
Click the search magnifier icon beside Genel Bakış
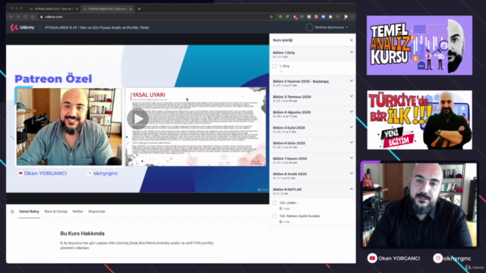tap(12, 212)
